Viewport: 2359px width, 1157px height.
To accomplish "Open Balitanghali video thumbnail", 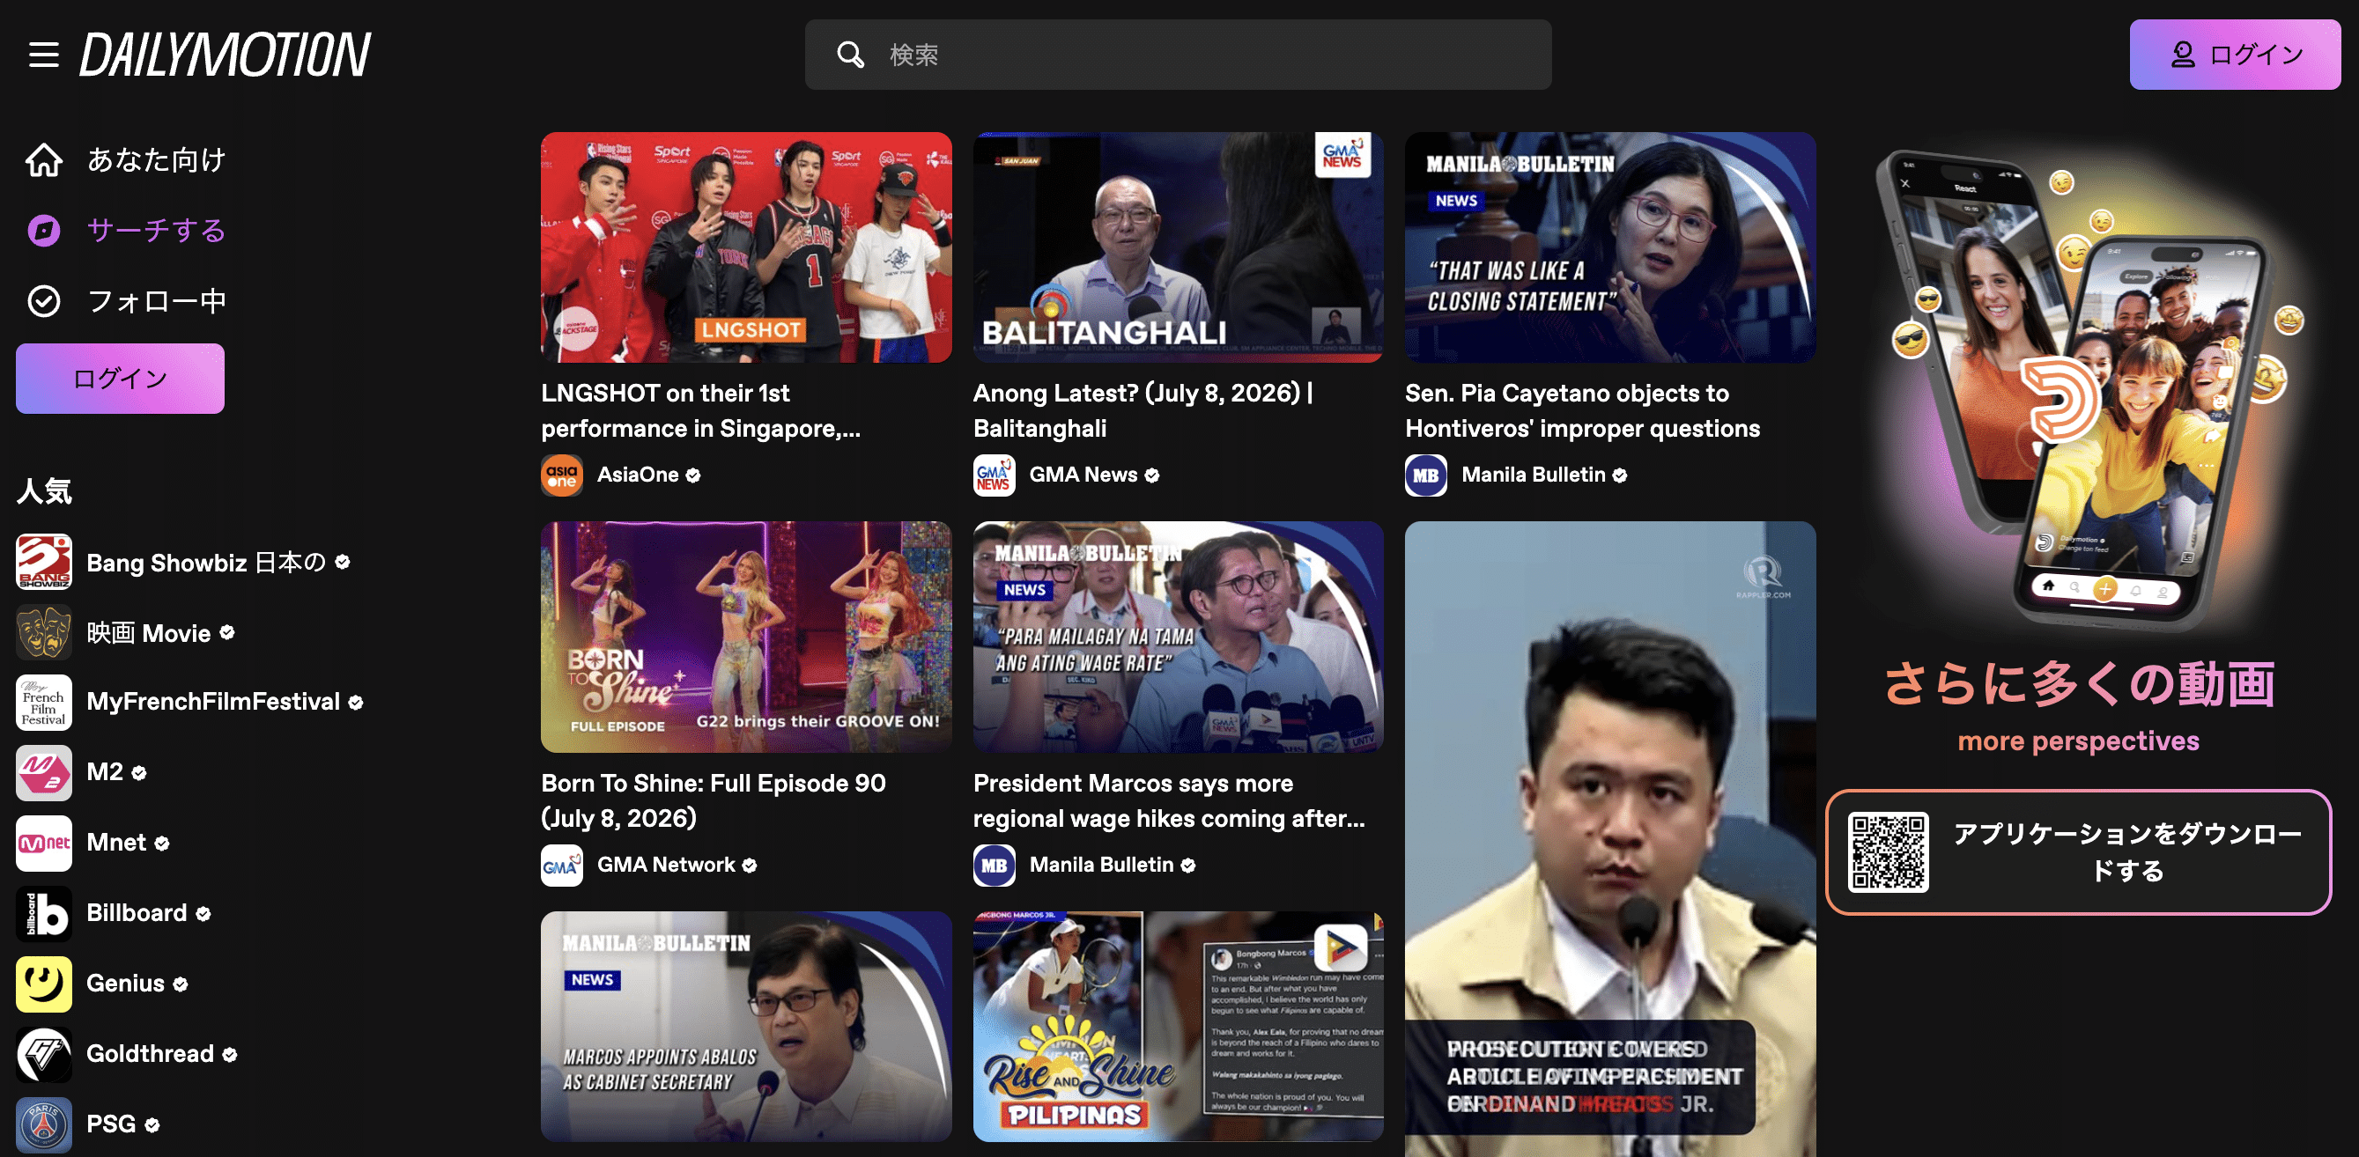I will pos(1178,247).
